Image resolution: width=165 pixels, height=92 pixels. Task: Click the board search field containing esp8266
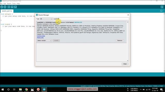[91, 19]
